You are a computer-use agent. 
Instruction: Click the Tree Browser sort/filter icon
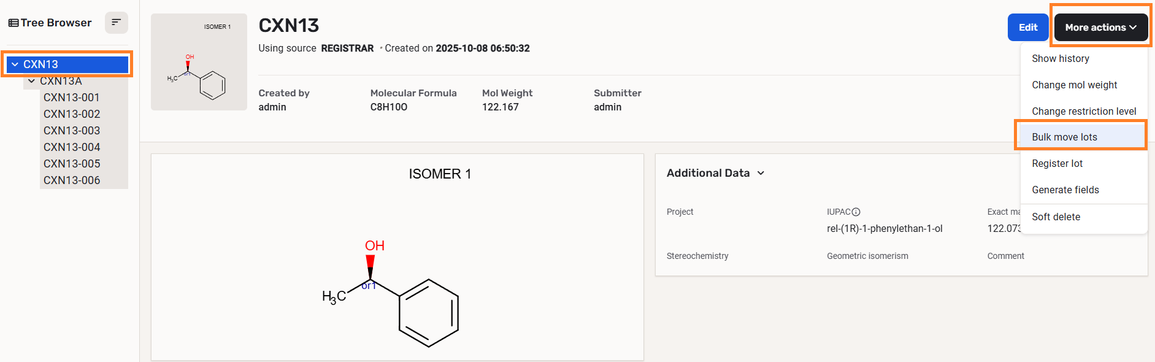[x=116, y=23]
